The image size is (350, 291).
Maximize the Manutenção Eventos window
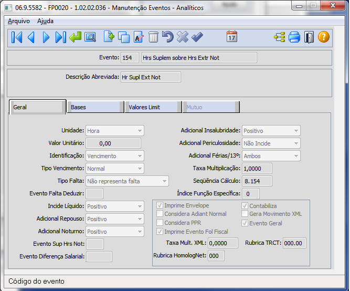click(x=313, y=6)
